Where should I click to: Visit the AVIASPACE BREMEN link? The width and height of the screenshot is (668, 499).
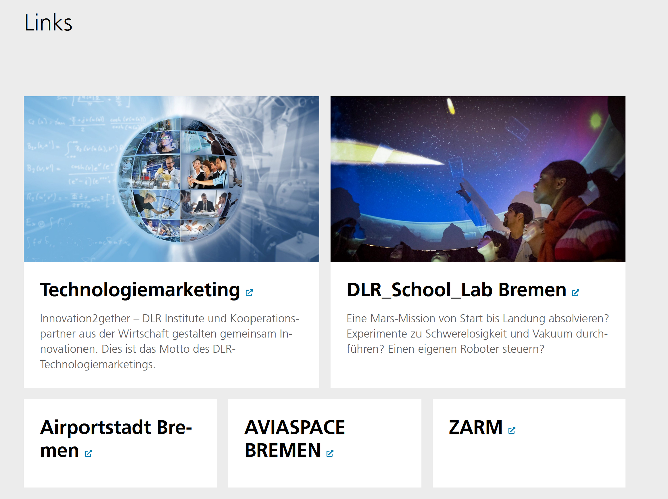click(295, 428)
